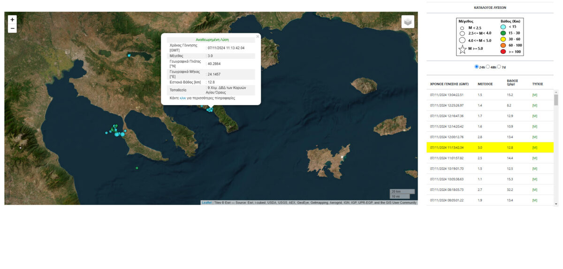The image size is (563, 269).
Task: Zoom out on the earthquake map
Action: coord(12,29)
